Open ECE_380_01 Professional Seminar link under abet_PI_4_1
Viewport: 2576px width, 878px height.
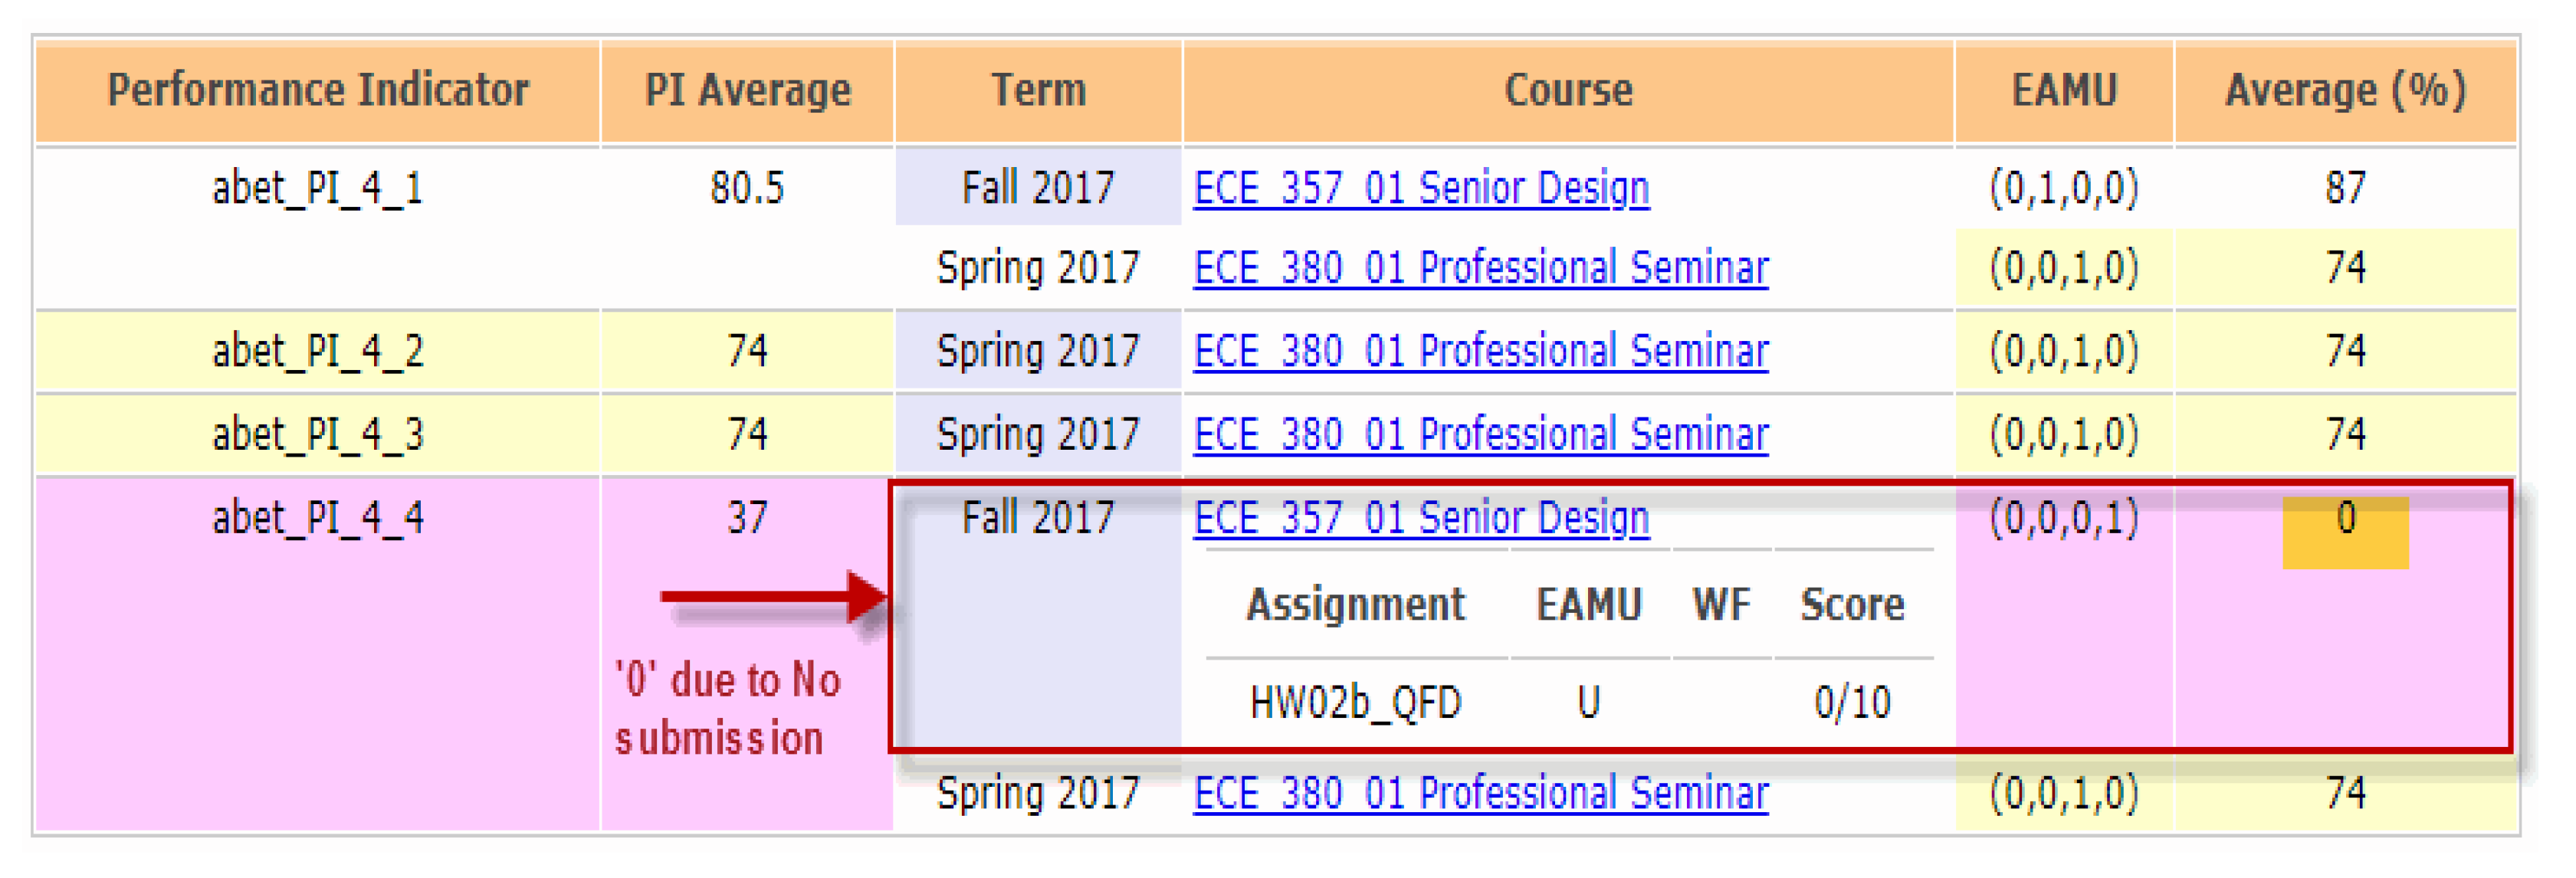[1481, 268]
